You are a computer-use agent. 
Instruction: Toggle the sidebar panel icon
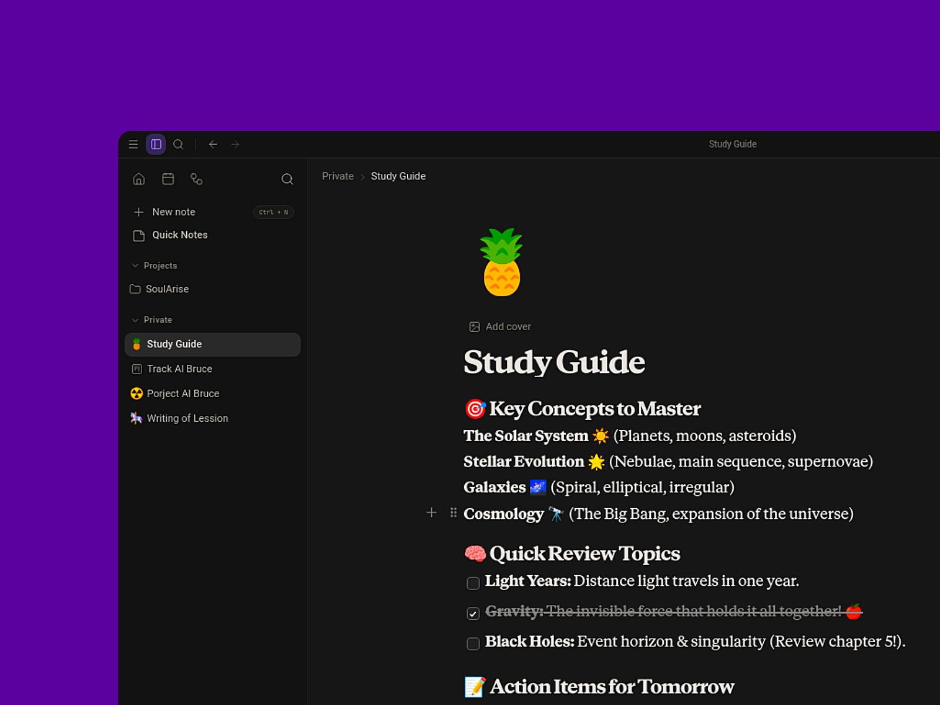(x=156, y=144)
